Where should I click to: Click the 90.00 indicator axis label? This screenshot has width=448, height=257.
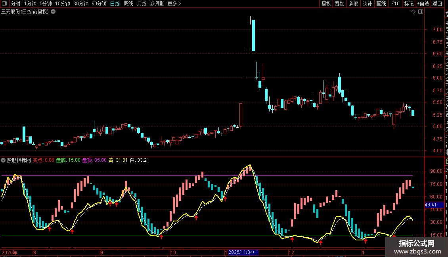pos(436,171)
